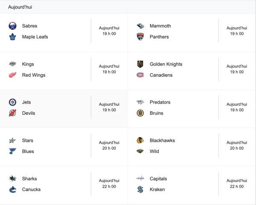Viewport: 256px width, 205px height.
Task: Select the Predators team name
Action: click(160, 102)
